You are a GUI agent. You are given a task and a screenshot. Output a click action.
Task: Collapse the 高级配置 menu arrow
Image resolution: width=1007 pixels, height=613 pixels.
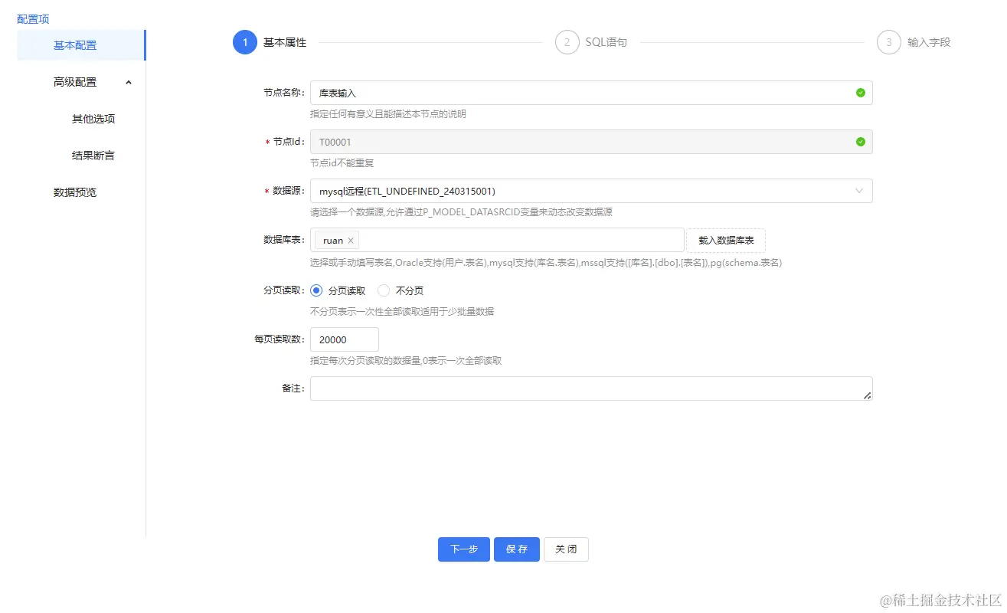129,82
